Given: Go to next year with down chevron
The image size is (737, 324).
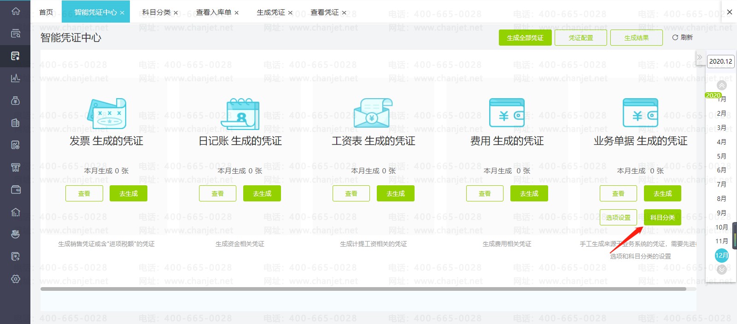Looking at the screenshot, I should pyautogui.click(x=722, y=269).
